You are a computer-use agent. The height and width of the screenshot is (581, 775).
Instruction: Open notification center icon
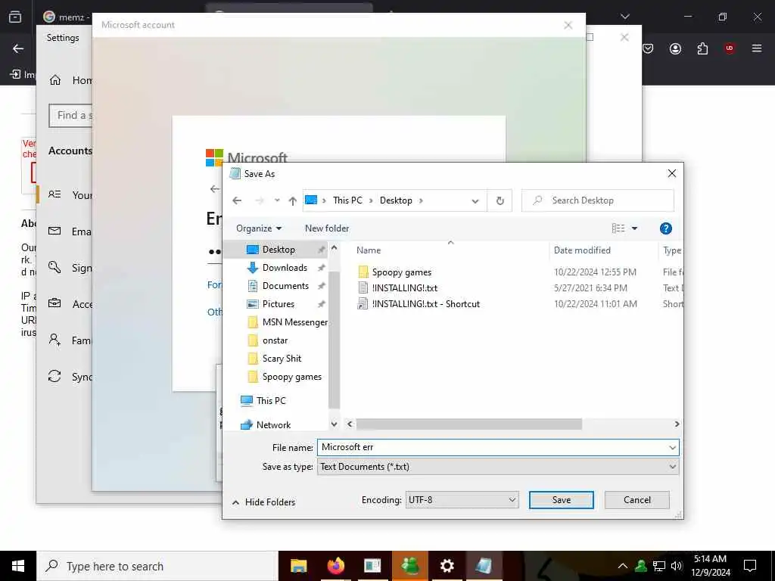click(750, 566)
